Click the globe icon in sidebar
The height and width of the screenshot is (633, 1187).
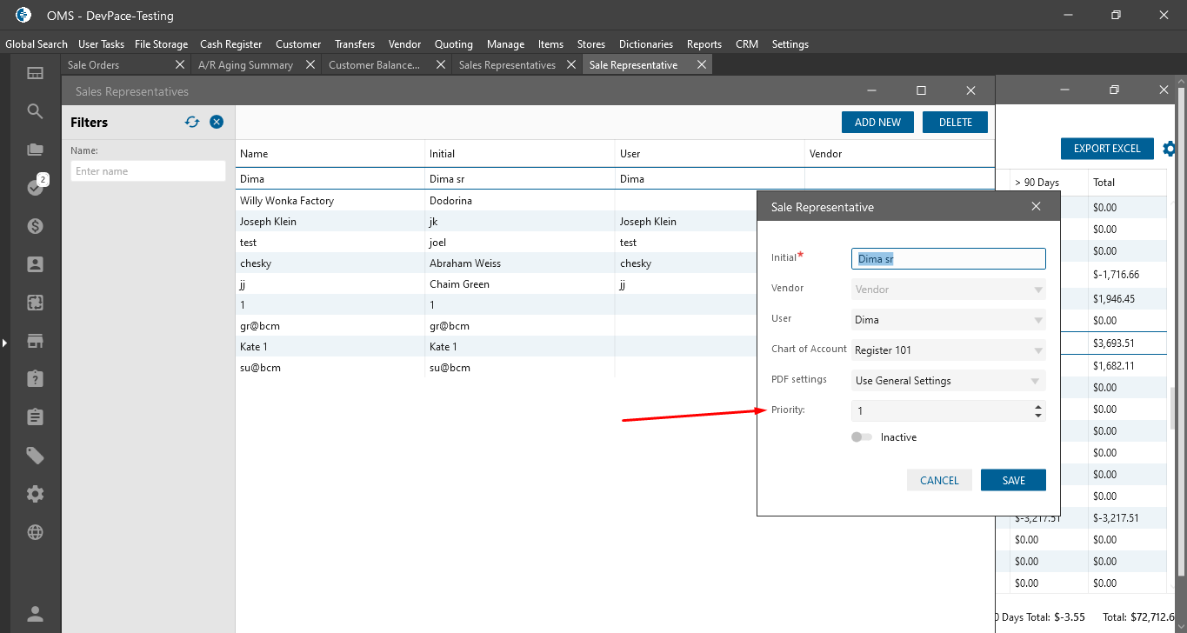(x=35, y=532)
